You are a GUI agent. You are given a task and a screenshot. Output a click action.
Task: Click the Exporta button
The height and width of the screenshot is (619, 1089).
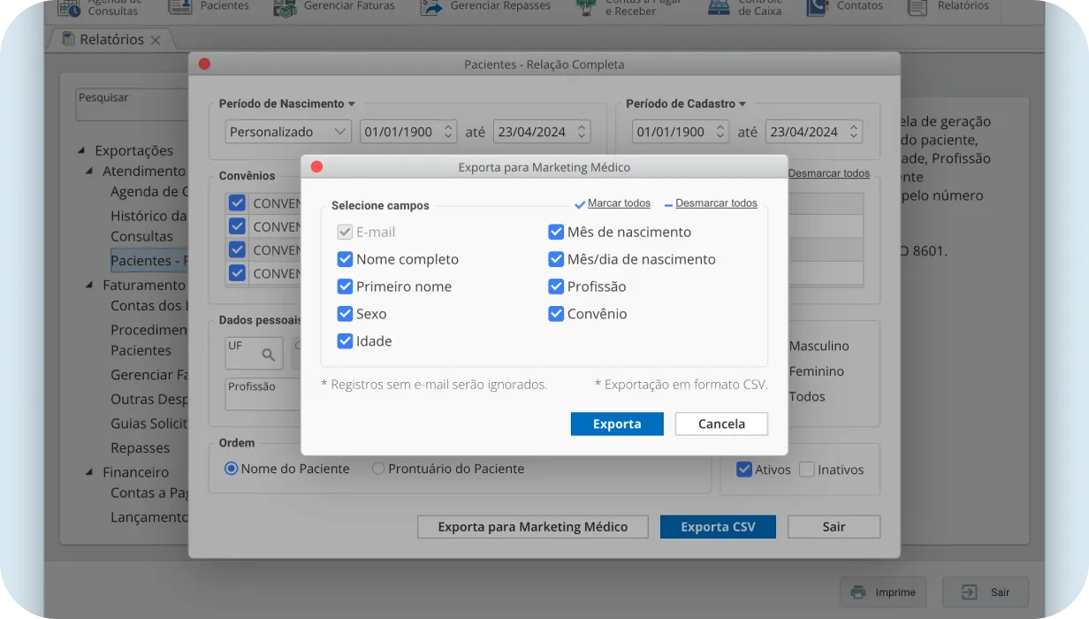(616, 424)
